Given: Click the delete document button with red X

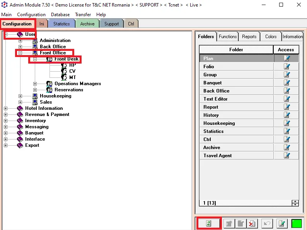Looking at the screenshot, I should [252, 223].
